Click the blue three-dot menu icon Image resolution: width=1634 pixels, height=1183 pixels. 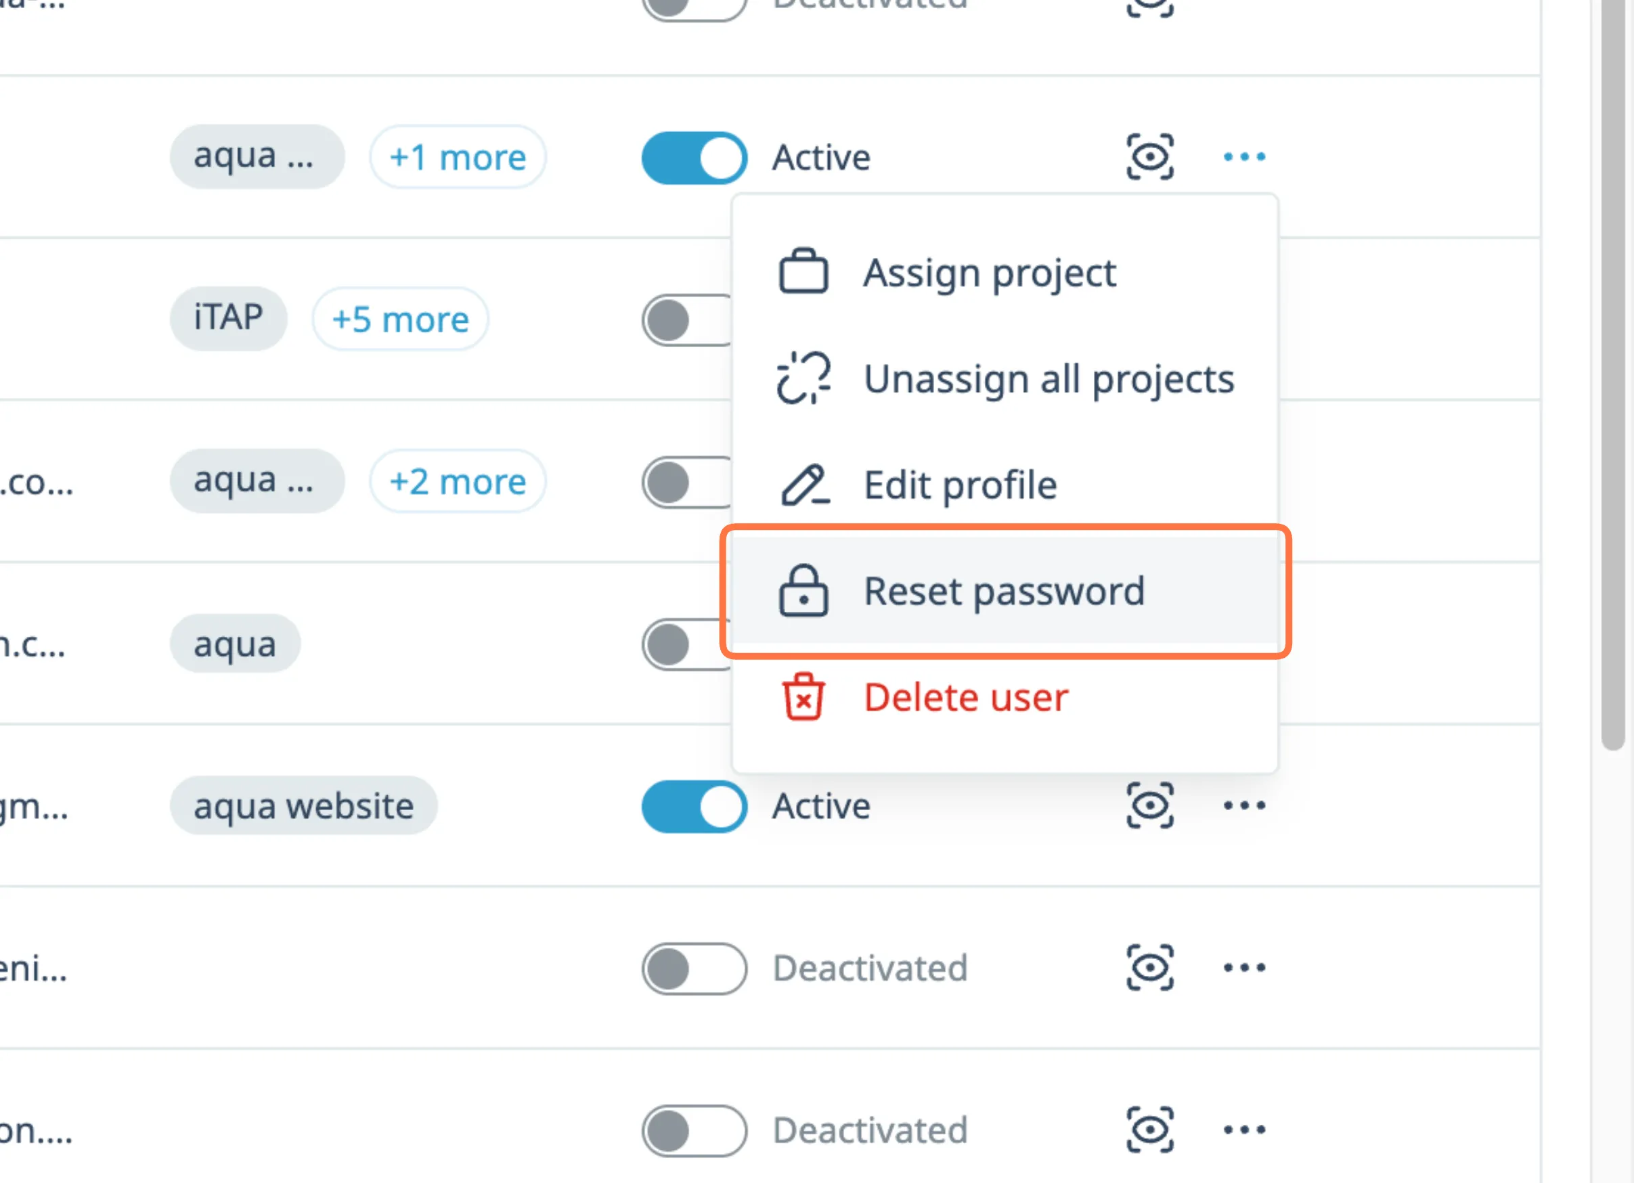(1243, 156)
